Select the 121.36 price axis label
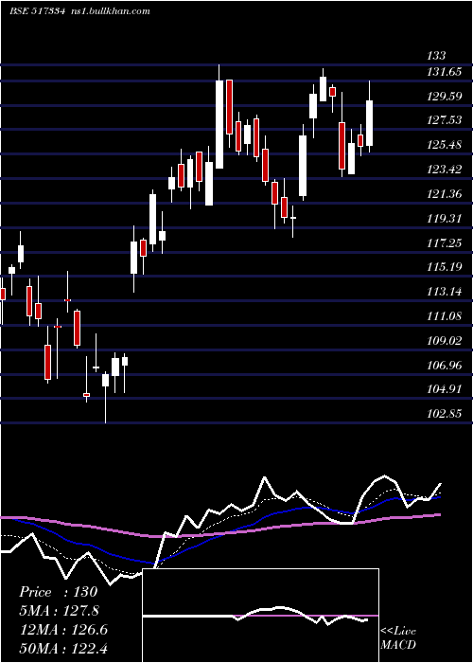Screen dimensions: 473x663 click(x=445, y=194)
